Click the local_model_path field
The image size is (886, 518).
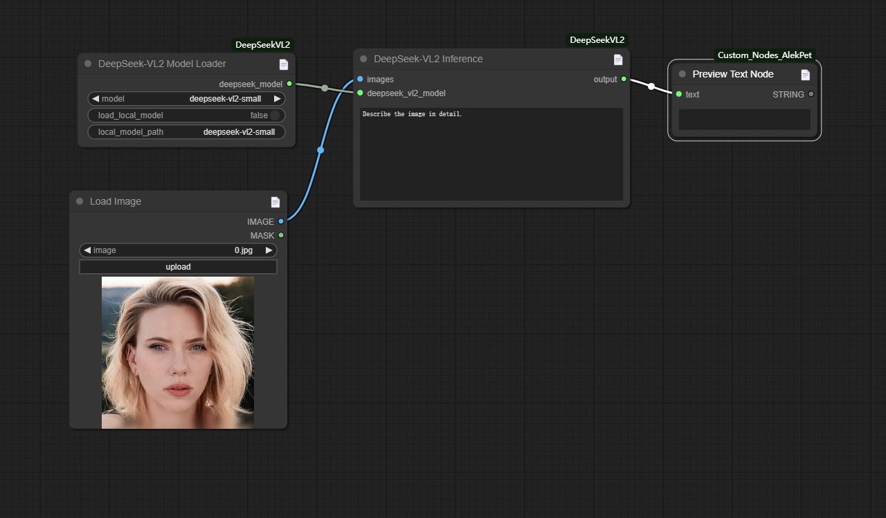187,132
